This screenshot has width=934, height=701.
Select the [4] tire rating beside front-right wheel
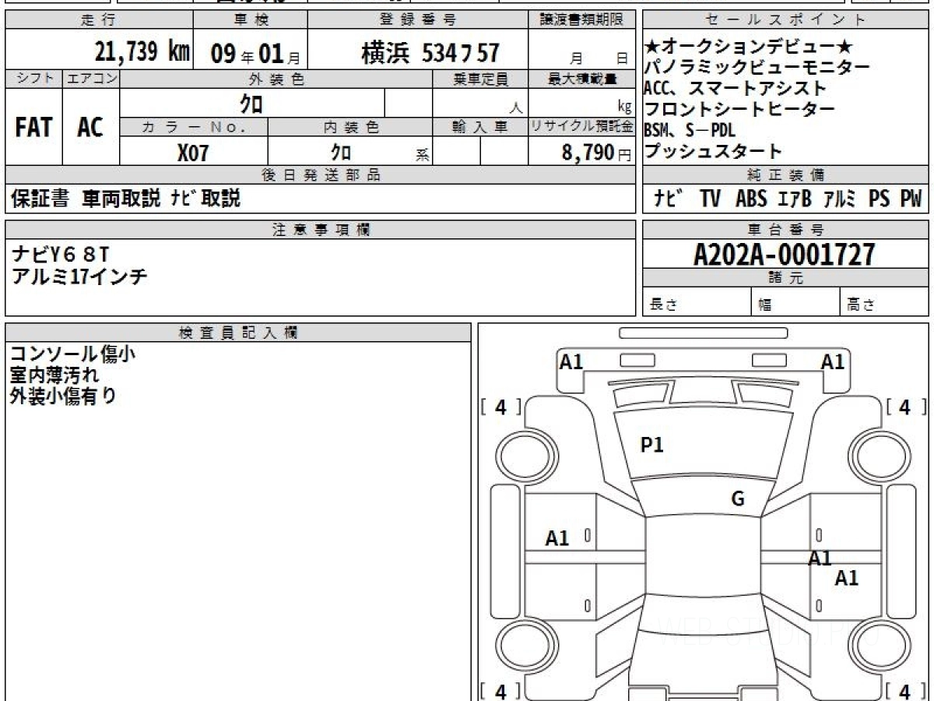(x=904, y=407)
